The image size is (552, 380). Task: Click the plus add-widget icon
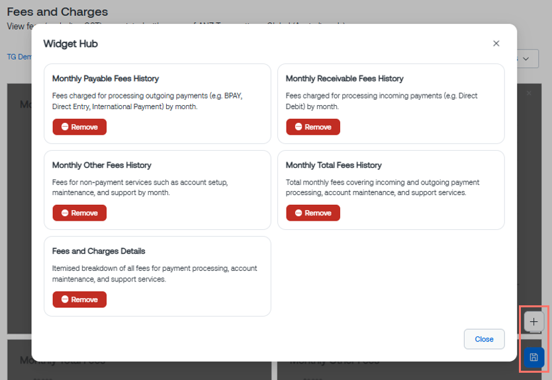533,322
